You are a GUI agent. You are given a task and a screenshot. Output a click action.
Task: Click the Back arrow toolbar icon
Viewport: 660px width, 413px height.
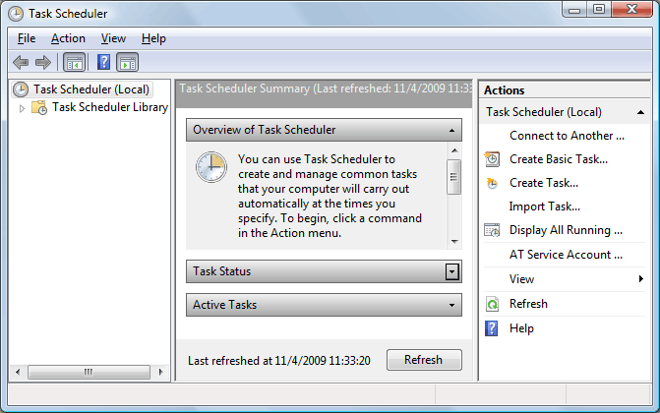(21, 63)
